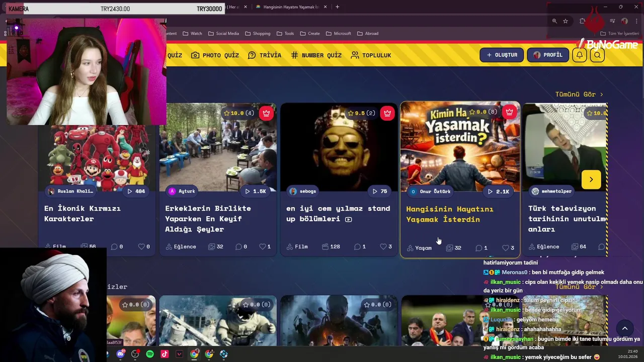Open Tüm Yer İşaretleri bookmarks folder

[620, 34]
